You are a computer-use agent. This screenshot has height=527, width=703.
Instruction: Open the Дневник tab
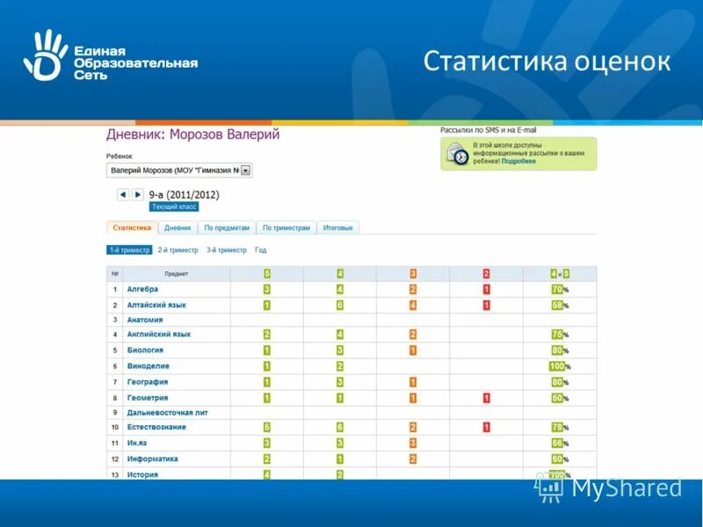click(178, 226)
